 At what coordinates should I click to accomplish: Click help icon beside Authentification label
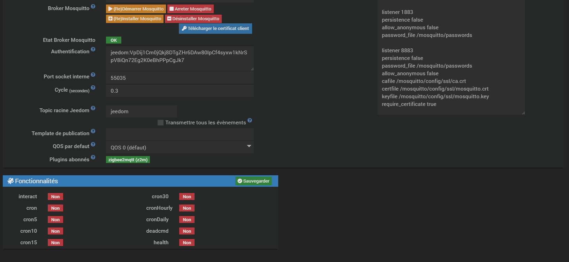pyautogui.click(x=93, y=49)
